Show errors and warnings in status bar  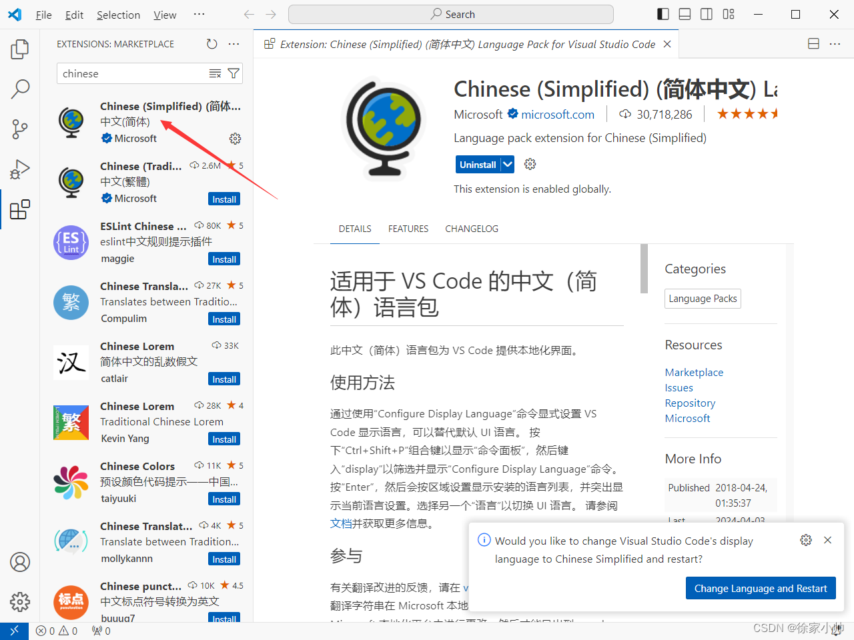(x=57, y=631)
